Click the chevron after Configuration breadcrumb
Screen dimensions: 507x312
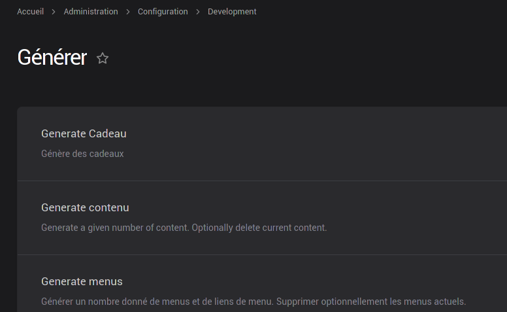pos(198,12)
